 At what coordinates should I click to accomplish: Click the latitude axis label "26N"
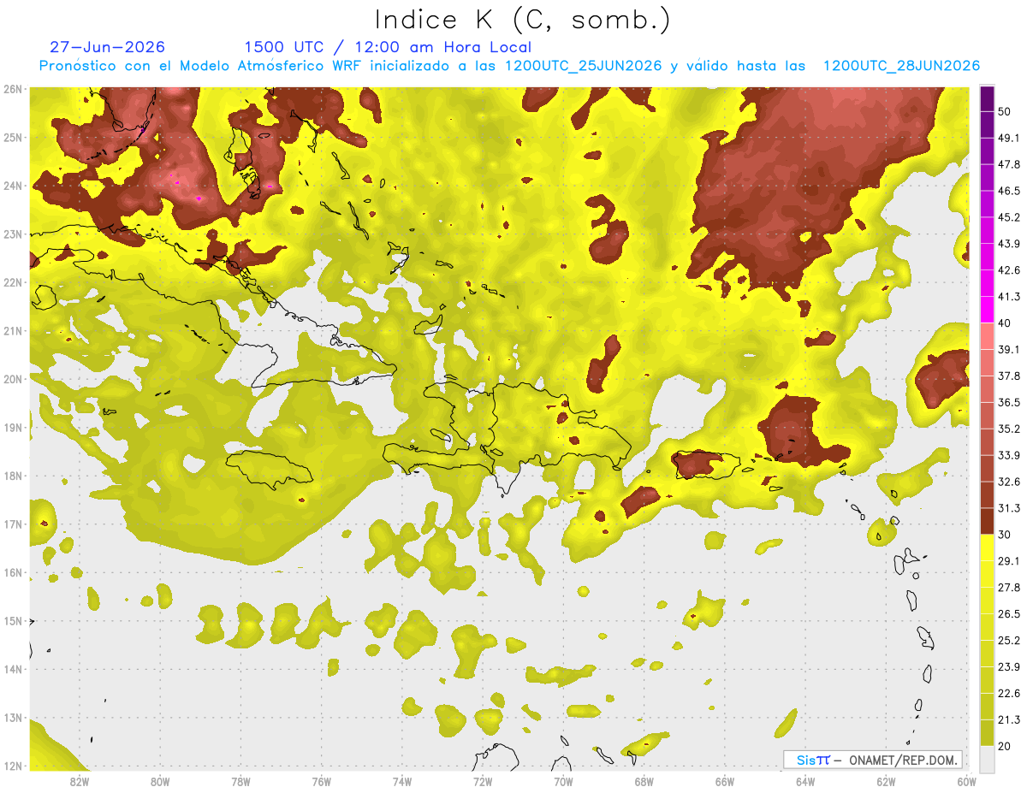coord(14,89)
